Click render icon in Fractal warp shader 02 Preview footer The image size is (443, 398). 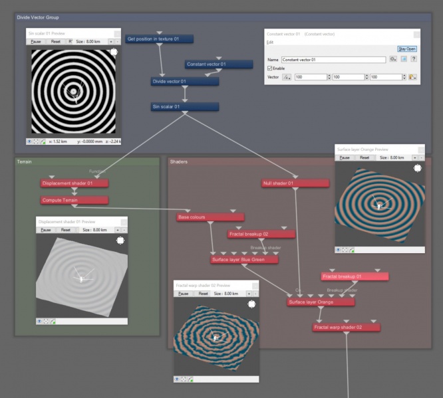(x=190, y=379)
